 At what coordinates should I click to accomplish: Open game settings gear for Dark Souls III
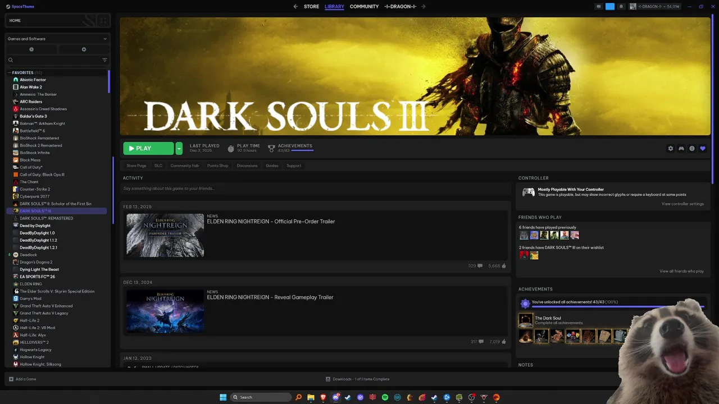click(670, 149)
